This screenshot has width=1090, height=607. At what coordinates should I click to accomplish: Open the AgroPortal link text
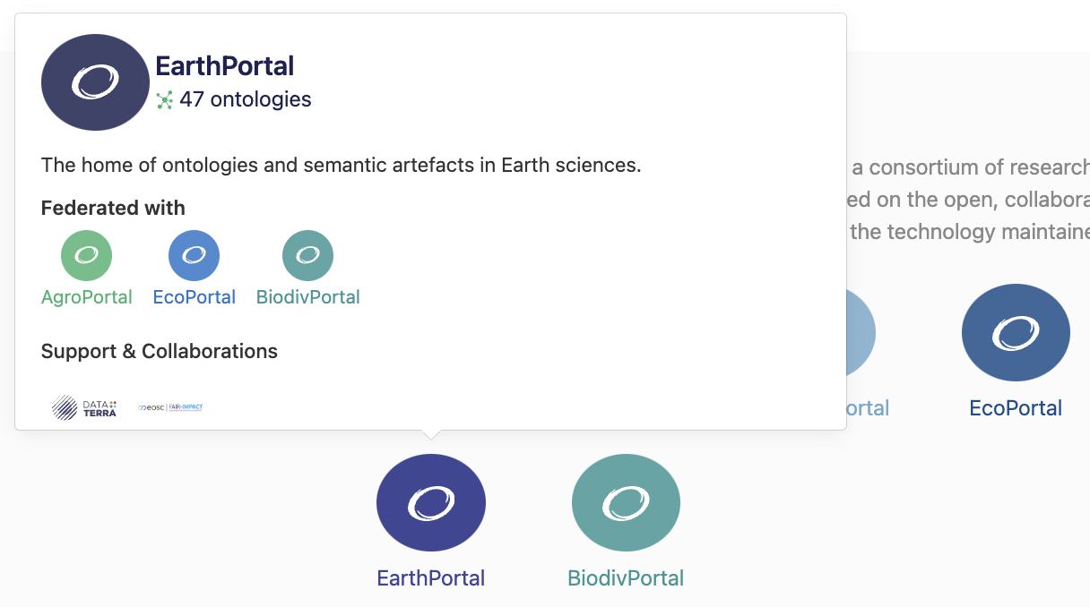tap(86, 296)
